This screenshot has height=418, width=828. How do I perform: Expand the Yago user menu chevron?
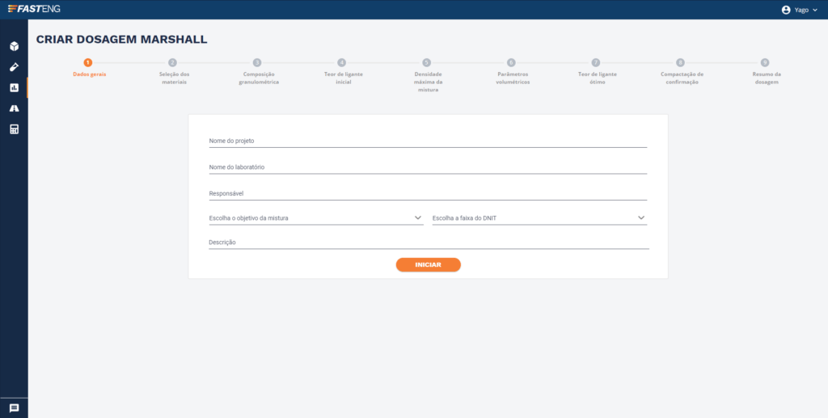[815, 10]
